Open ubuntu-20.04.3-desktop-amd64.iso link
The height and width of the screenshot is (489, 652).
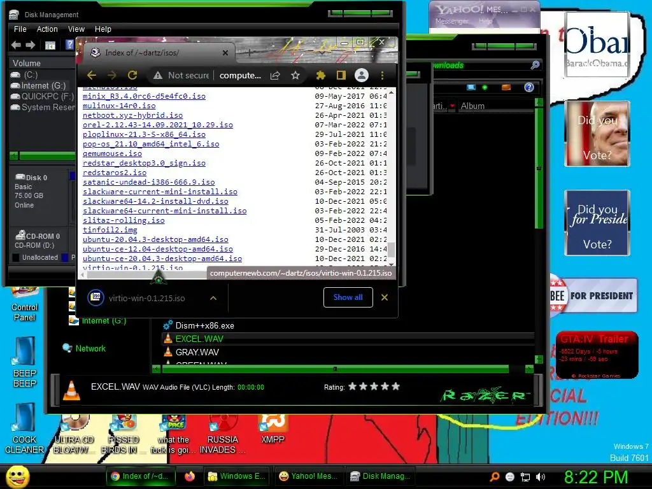[155, 239]
